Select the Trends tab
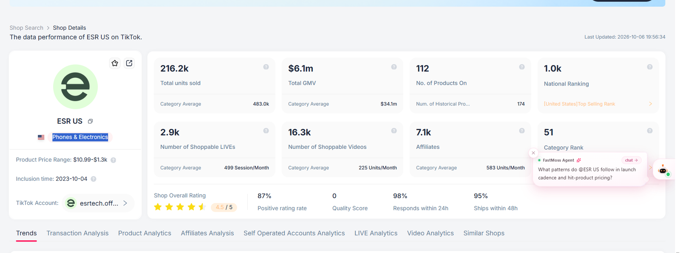Viewport: 680px width, 253px height. click(x=26, y=233)
